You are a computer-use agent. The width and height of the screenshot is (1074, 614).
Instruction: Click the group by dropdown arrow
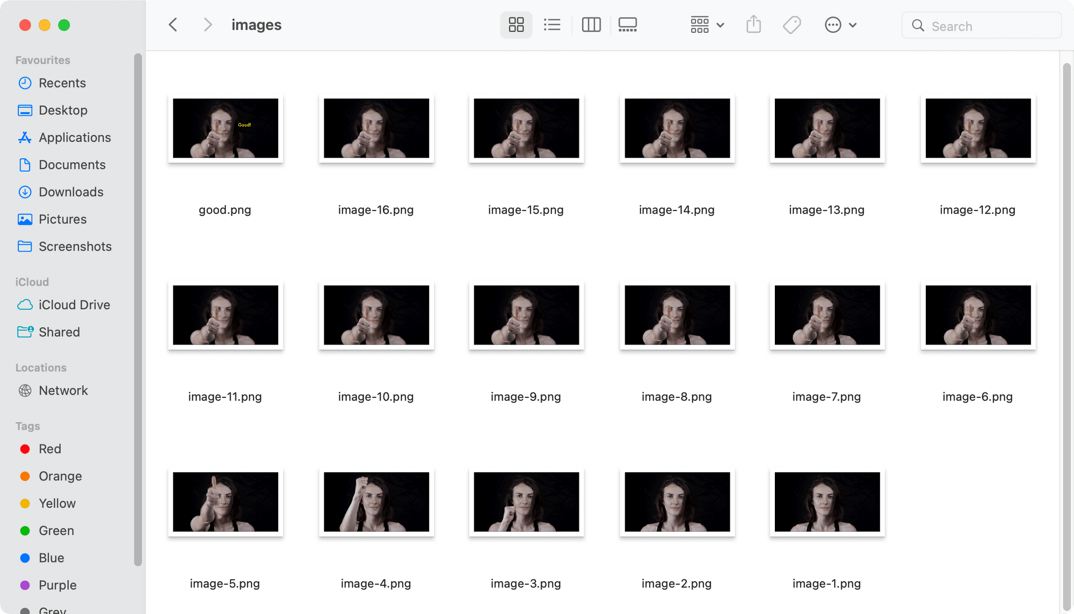tap(720, 25)
